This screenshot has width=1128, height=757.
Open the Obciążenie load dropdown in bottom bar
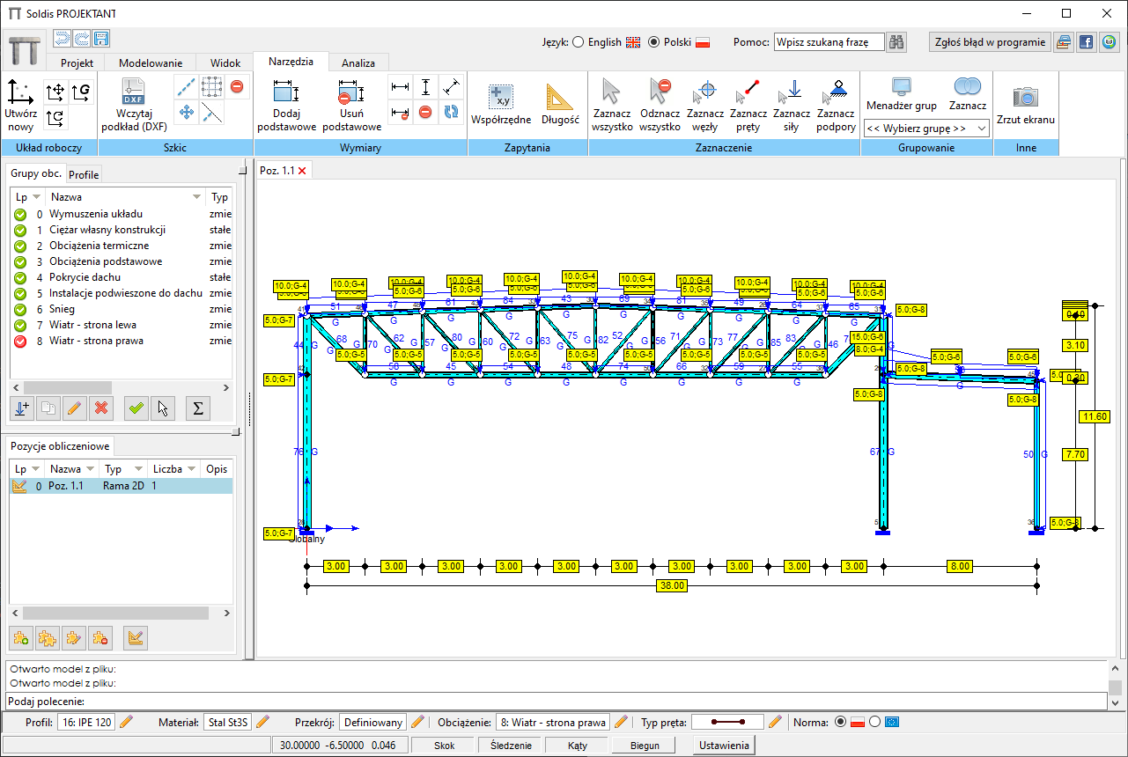tap(552, 723)
